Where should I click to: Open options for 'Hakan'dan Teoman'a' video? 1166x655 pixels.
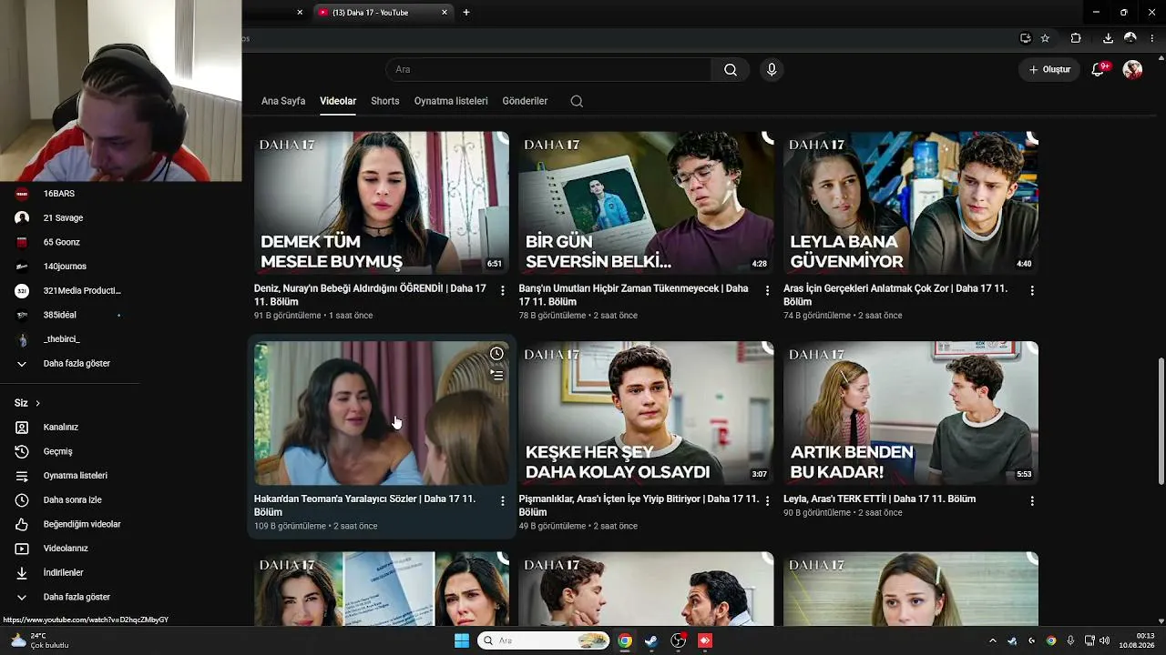[x=503, y=500]
